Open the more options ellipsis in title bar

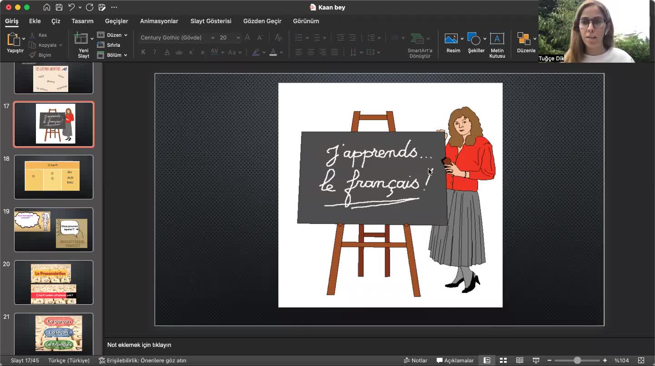point(114,7)
